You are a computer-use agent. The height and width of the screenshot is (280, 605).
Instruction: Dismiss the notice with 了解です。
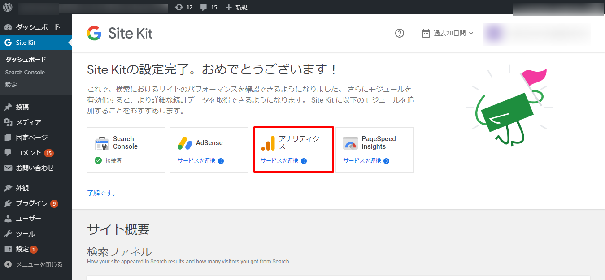coord(102,193)
